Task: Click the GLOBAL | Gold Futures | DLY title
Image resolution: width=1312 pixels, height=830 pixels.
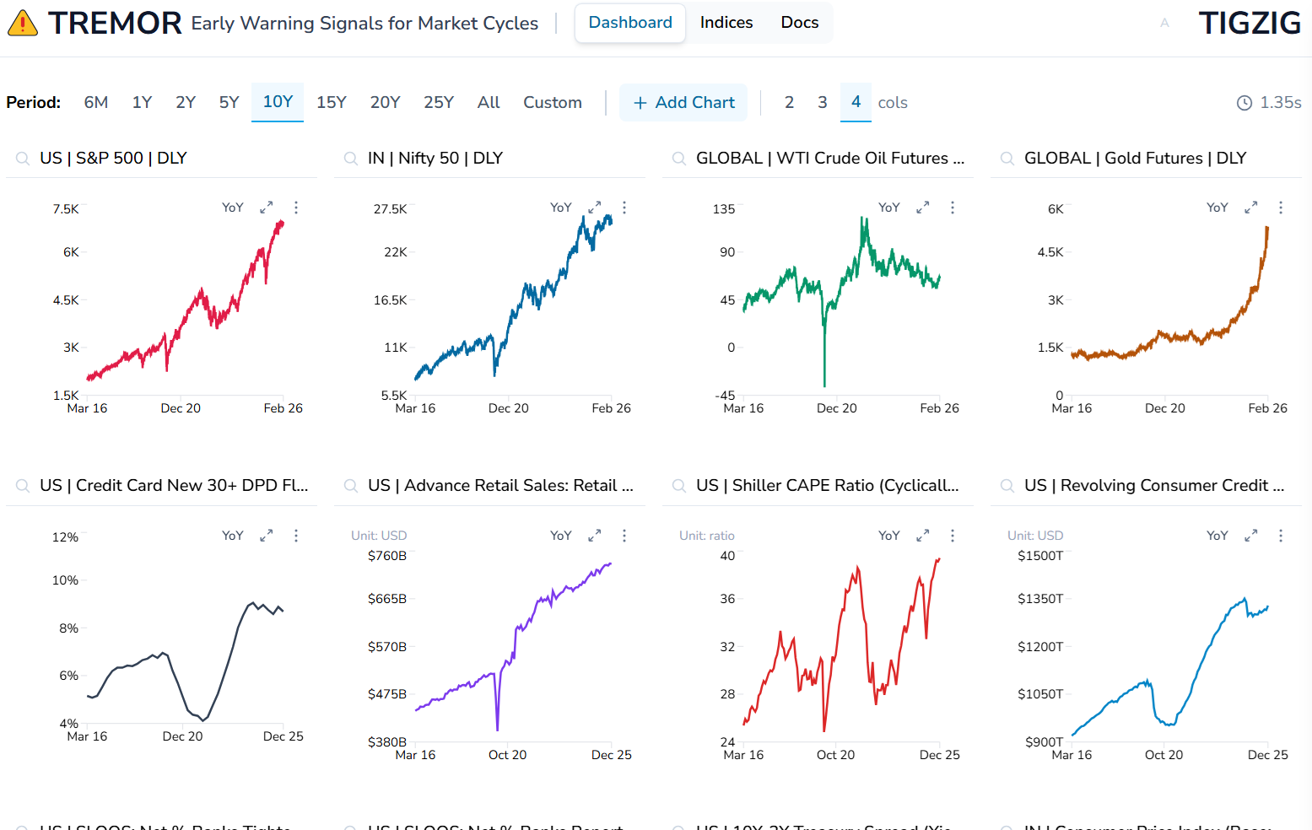Action: point(1135,159)
